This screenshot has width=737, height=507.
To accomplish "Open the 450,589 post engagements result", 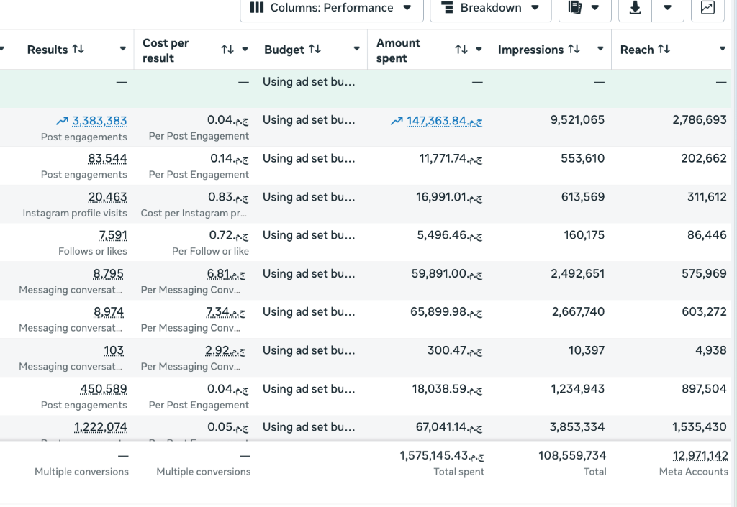I will click(x=104, y=389).
